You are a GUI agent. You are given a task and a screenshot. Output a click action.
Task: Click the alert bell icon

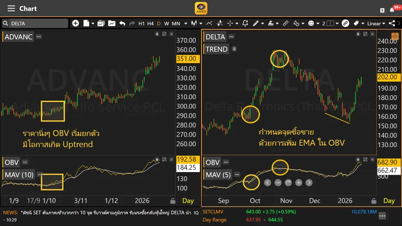click(x=245, y=24)
